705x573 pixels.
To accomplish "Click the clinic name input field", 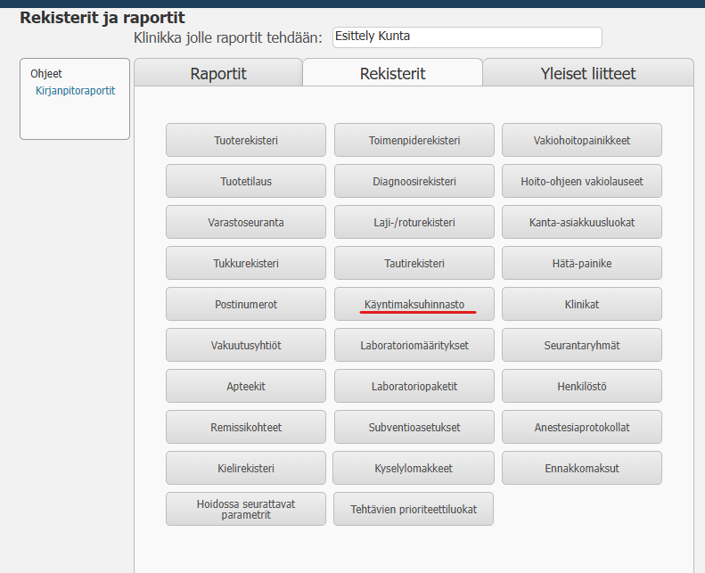I will coord(466,37).
